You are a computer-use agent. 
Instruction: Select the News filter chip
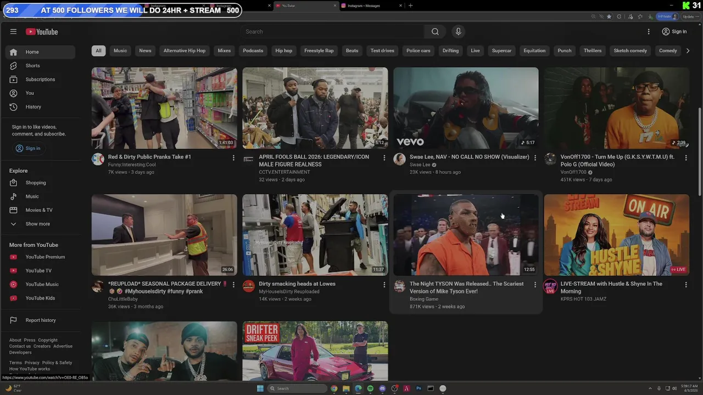pyautogui.click(x=145, y=50)
